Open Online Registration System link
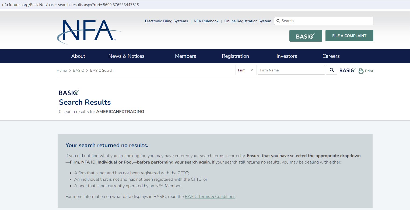 pyautogui.click(x=248, y=21)
